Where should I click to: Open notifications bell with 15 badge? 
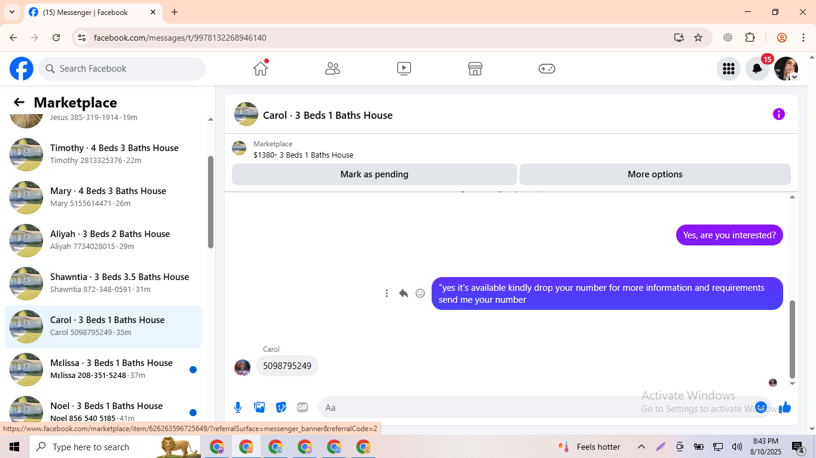tap(757, 69)
